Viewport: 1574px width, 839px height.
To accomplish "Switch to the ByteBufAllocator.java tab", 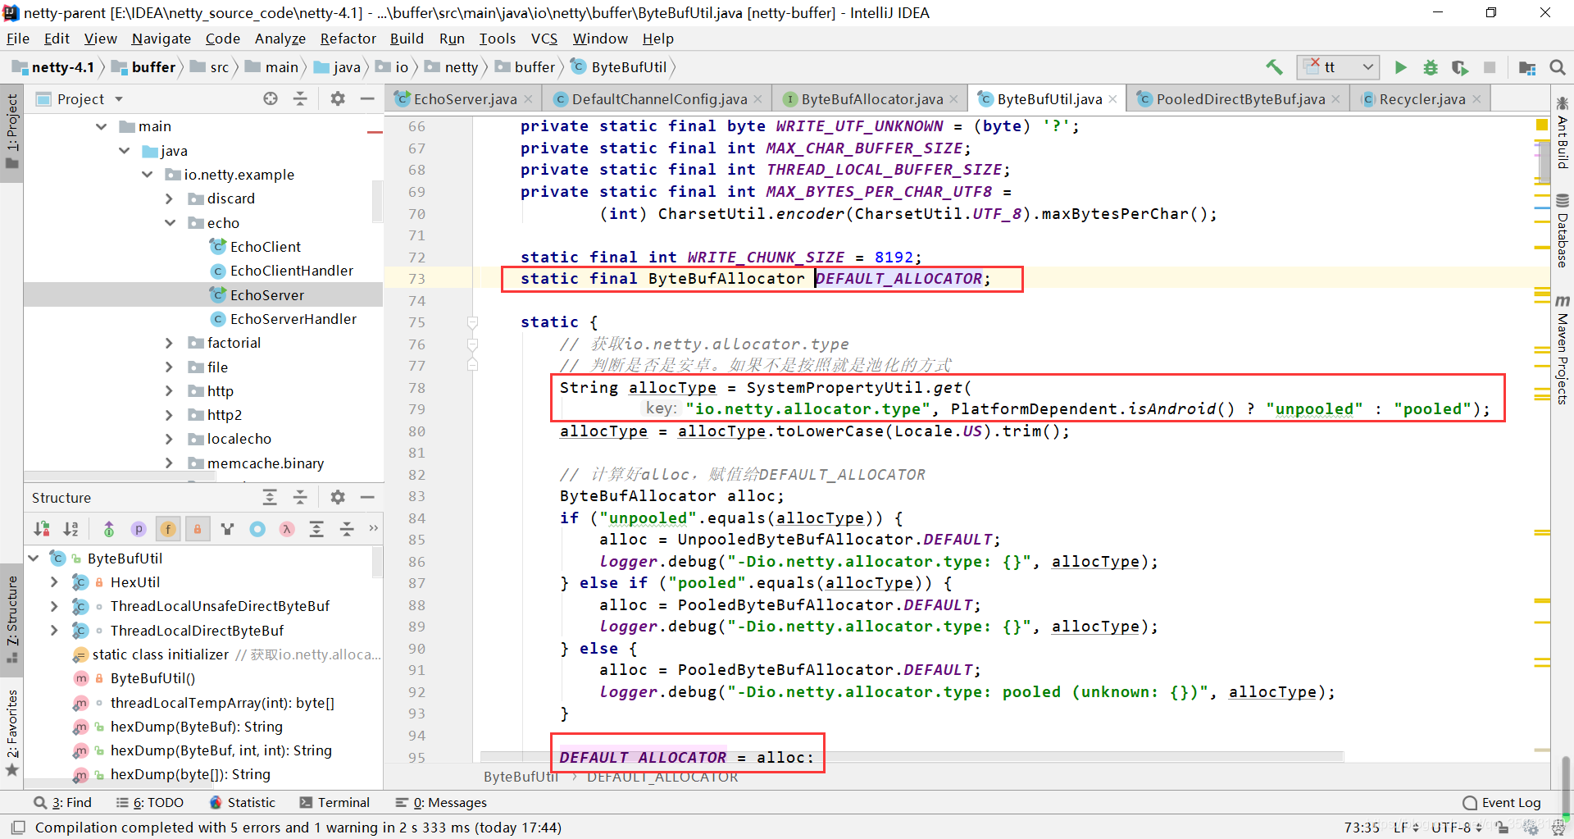I will point(871,99).
